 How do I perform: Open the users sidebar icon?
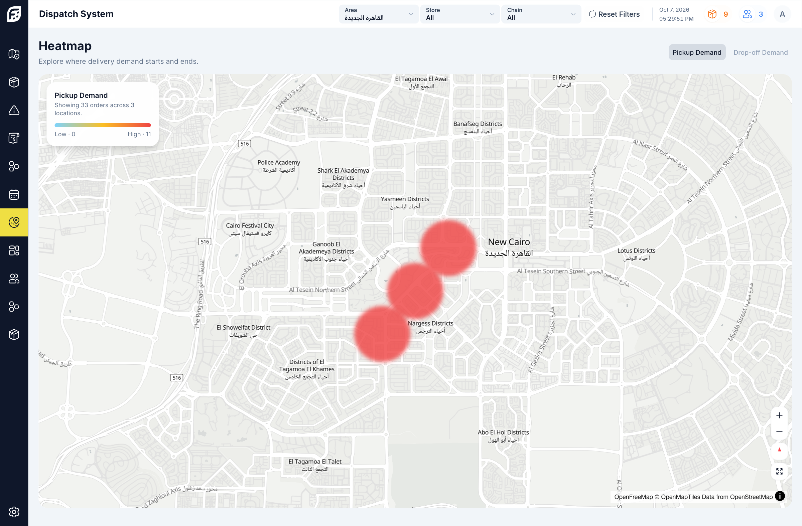(x=14, y=279)
